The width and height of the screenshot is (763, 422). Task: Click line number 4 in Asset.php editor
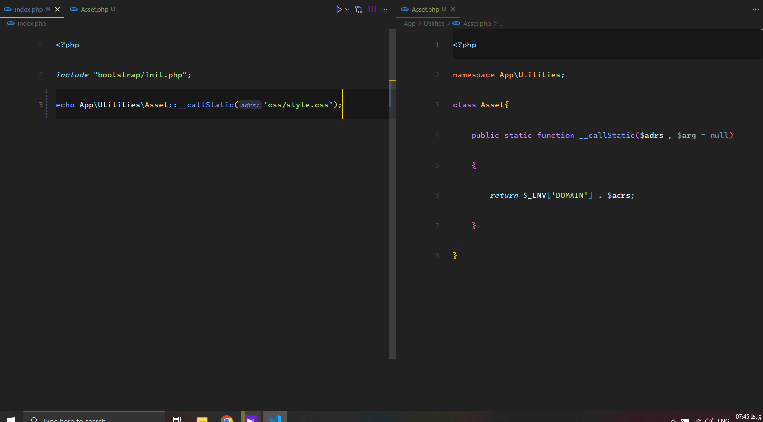coord(437,135)
